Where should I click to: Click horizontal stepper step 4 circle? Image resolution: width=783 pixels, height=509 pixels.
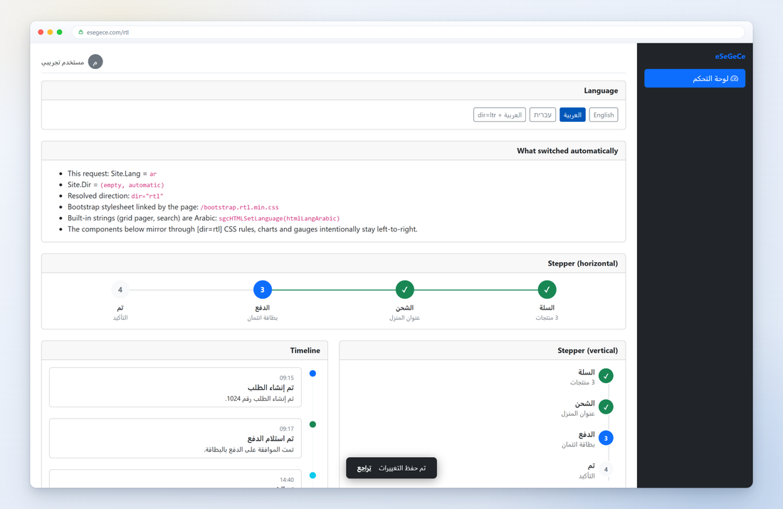point(120,290)
